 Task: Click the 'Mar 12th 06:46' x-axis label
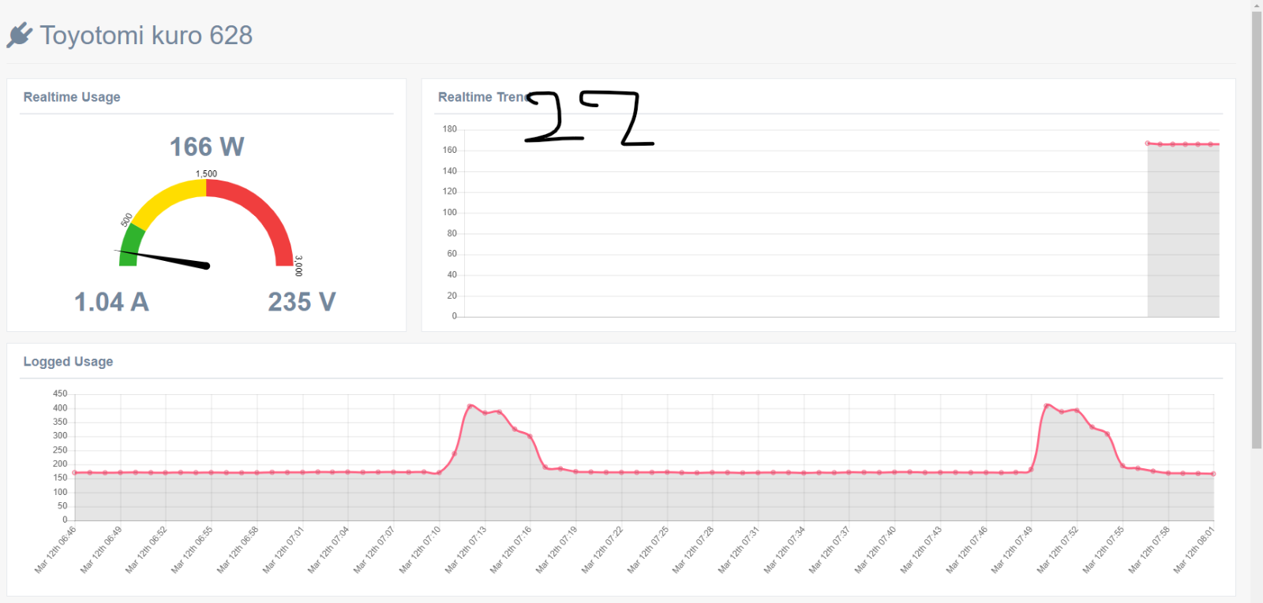(x=55, y=549)
